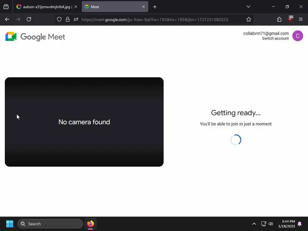Open the clock showing 5:44 PM
This screenshot has width=308, height=231.
287,224
